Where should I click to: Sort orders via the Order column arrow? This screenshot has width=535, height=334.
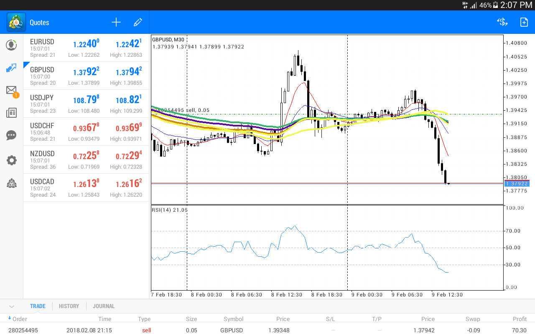point(10,319)
